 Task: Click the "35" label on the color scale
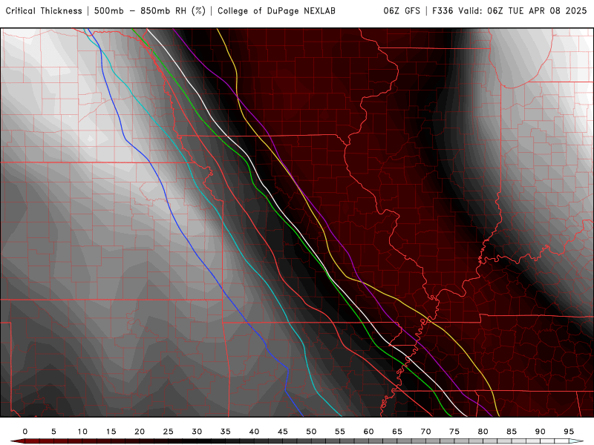click(x=226, y=432)
